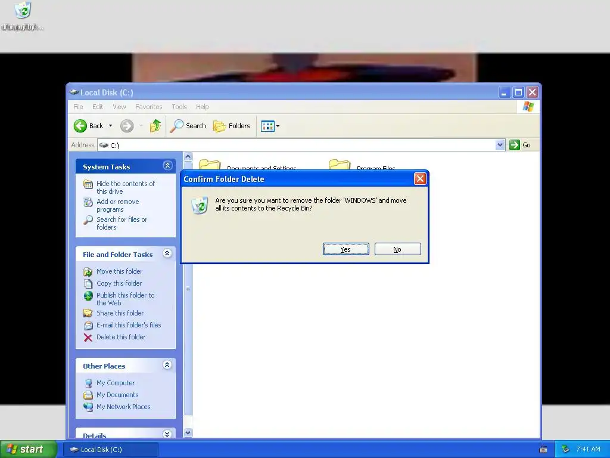Image resolution: width=610 pixels, height=458 pixels.
Task: Click Add or remove programs link
Action: click(117, 205)
